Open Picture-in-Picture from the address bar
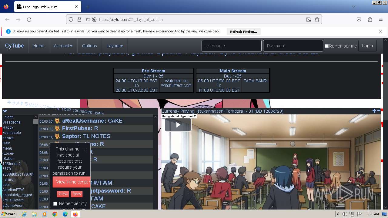 point(309,19)
